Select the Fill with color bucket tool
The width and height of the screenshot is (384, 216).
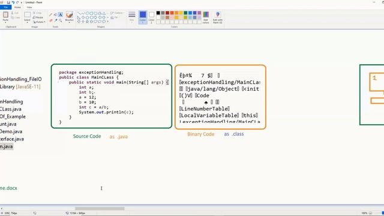pyautogui.click(x=55, y=14)
